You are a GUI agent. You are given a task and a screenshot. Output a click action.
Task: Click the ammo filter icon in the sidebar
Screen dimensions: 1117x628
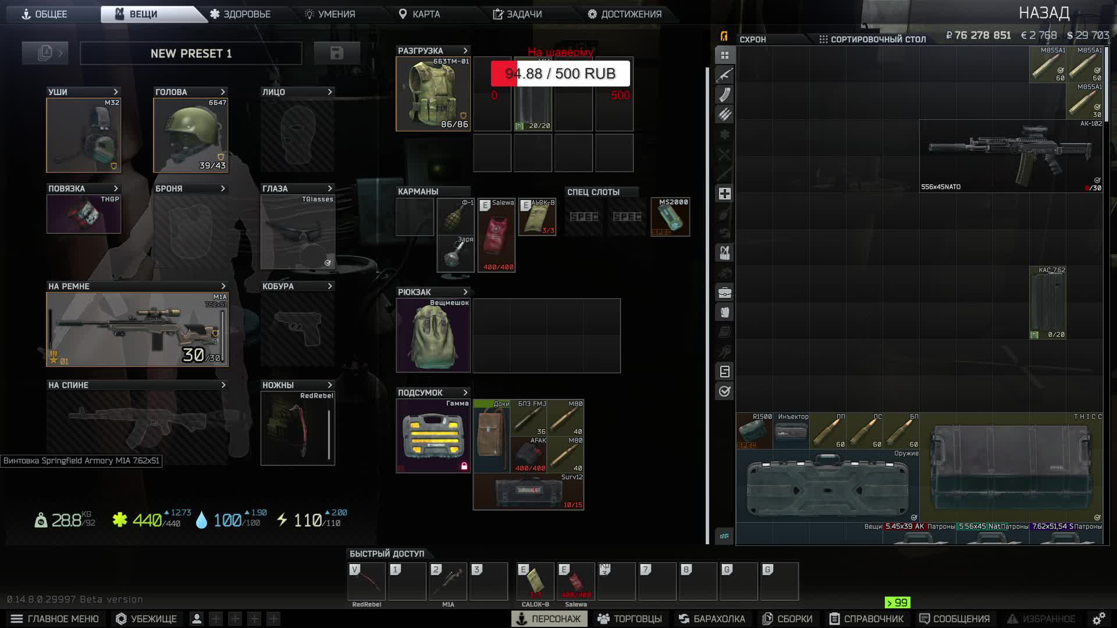[724, 115]
